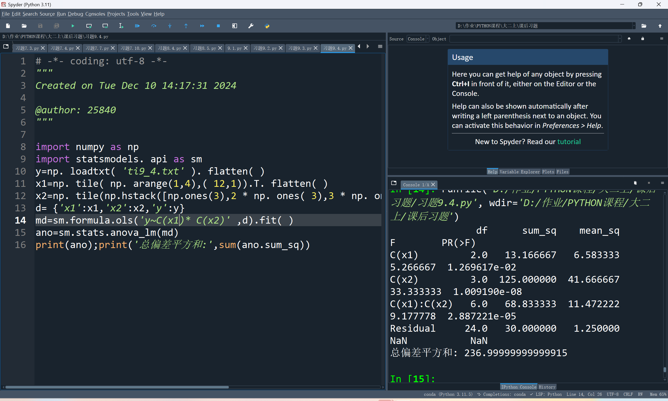The image size is (668, 401).
Task: Click the New file icon
Action: tap(8, 26)
